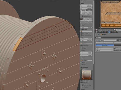The height and width of the screenshot is (90, 121).
Task: Toggle Subsurf modifier viewport eye icon
Action: coord(120,40)
